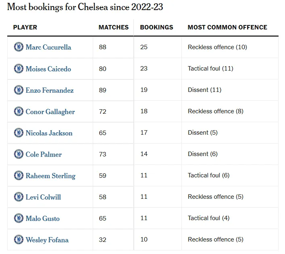
Task: Click the PLAYER column header
Action: [25, 27]
